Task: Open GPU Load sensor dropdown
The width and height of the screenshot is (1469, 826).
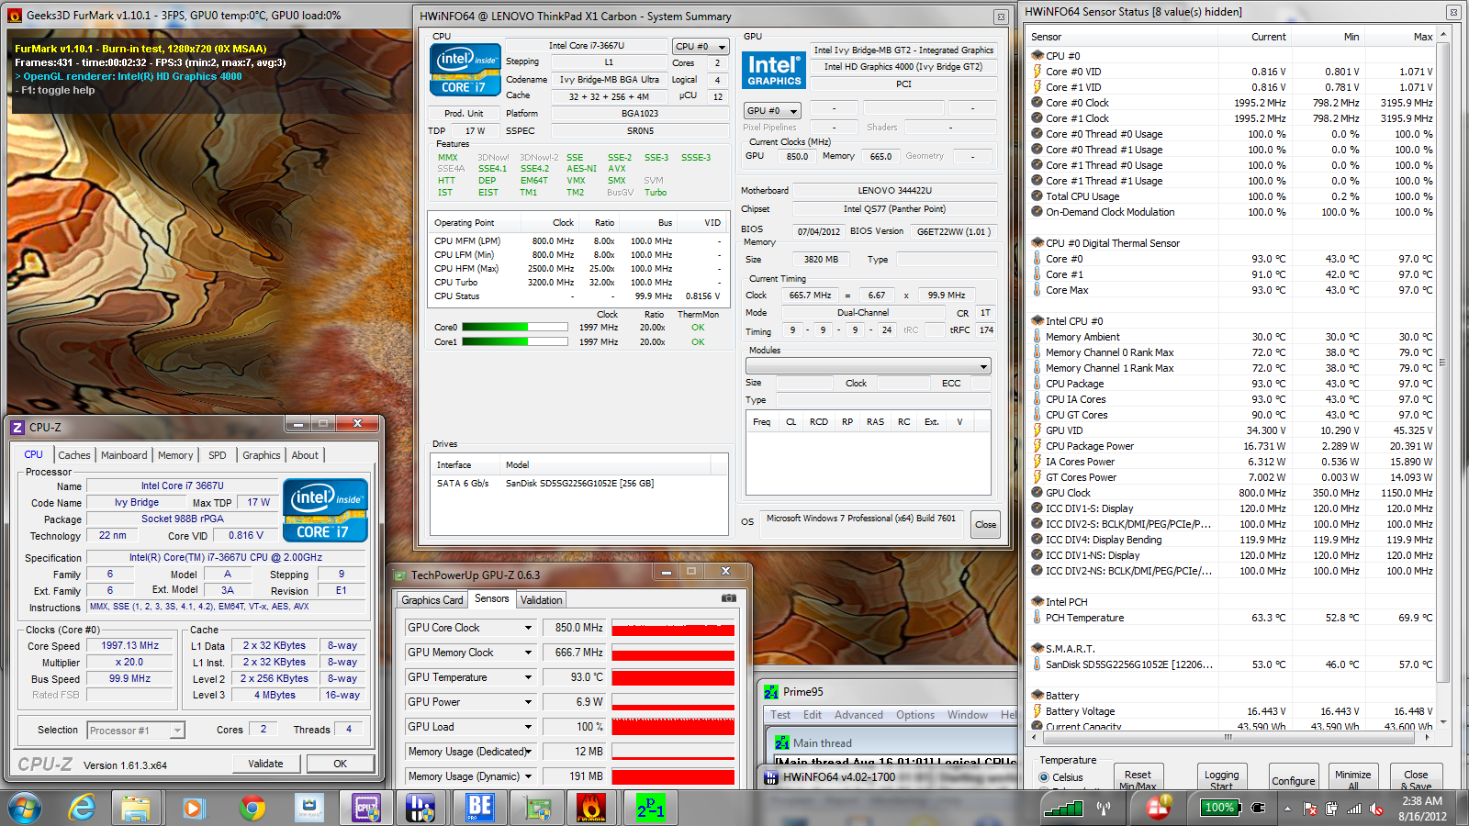Action: pos(528,727)
